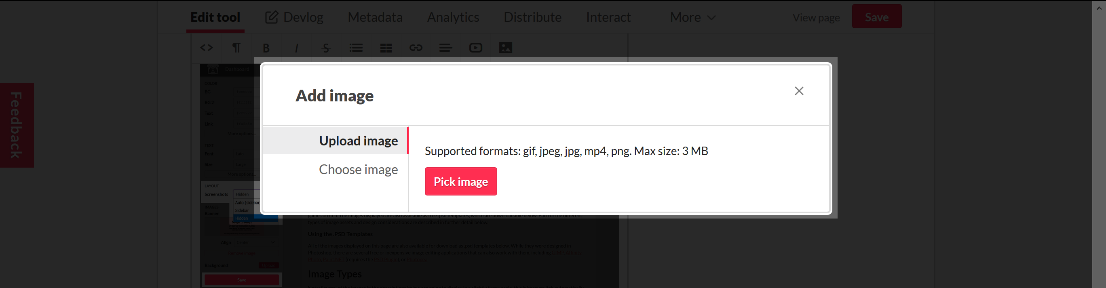
Task: Close the Add image dialog
Action: point(799,91)
